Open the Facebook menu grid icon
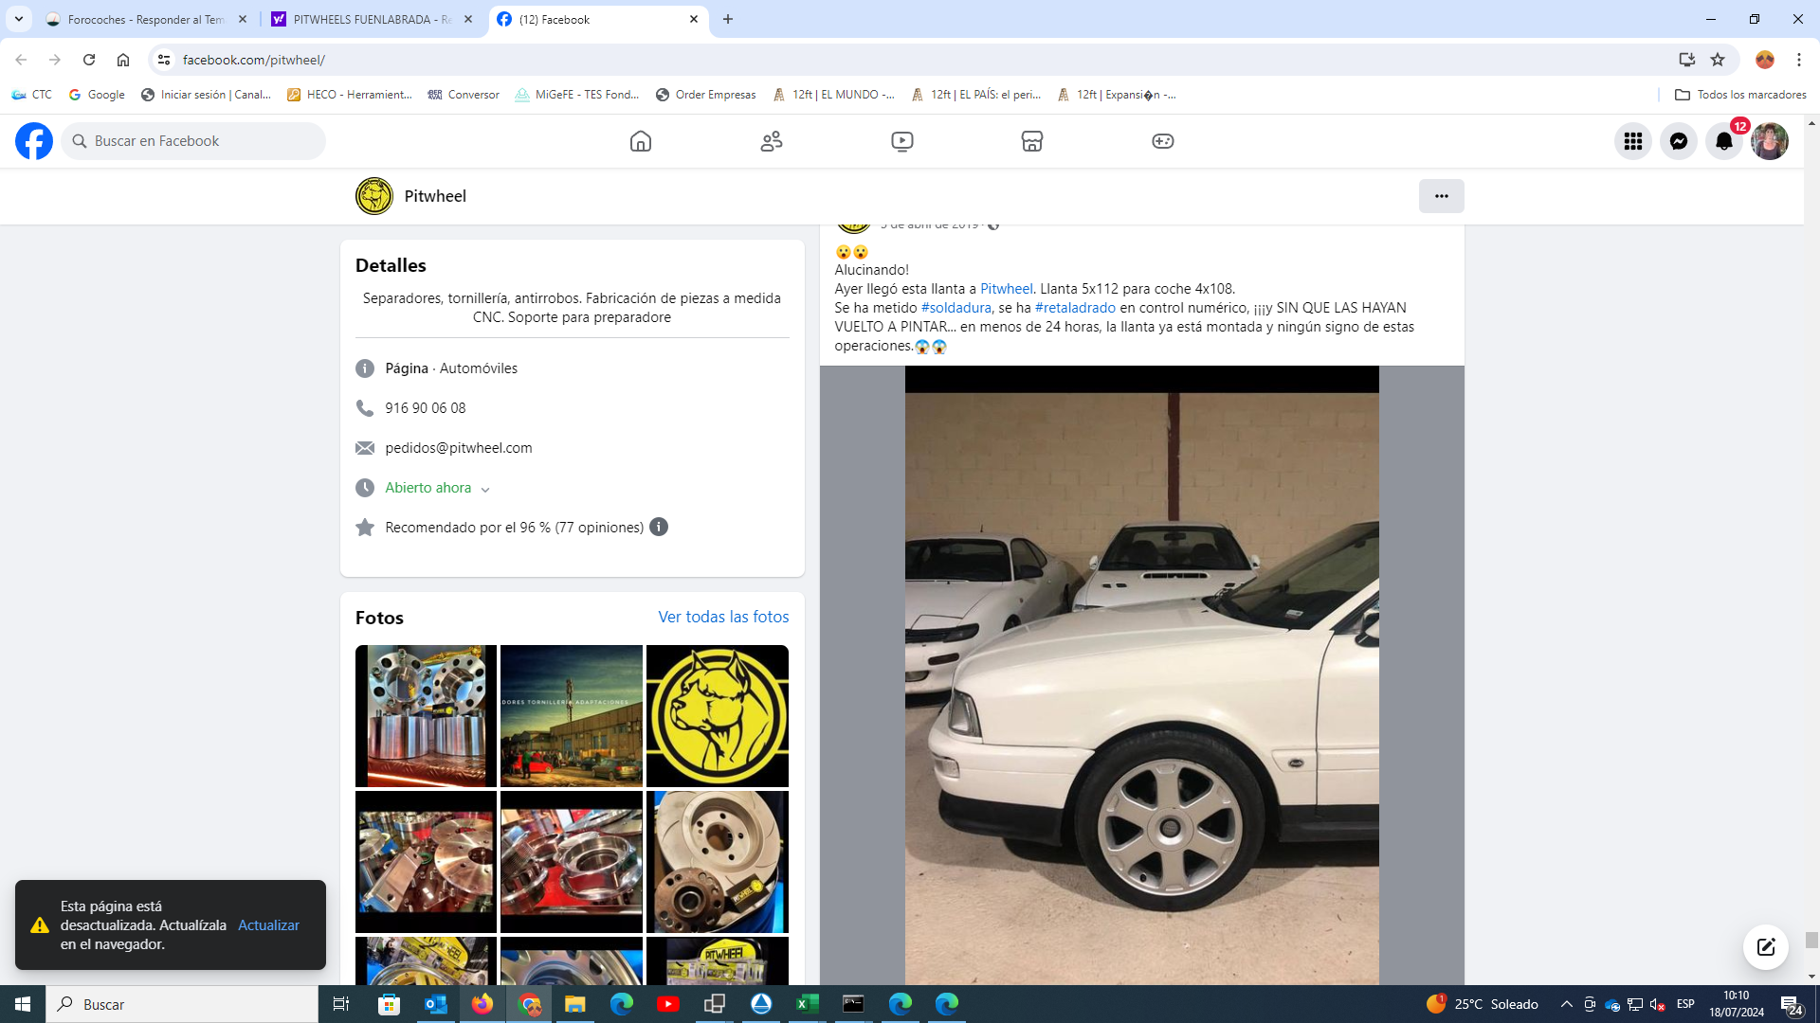The height and width of the screenshot is (1023, 1820). (1633, 141)
